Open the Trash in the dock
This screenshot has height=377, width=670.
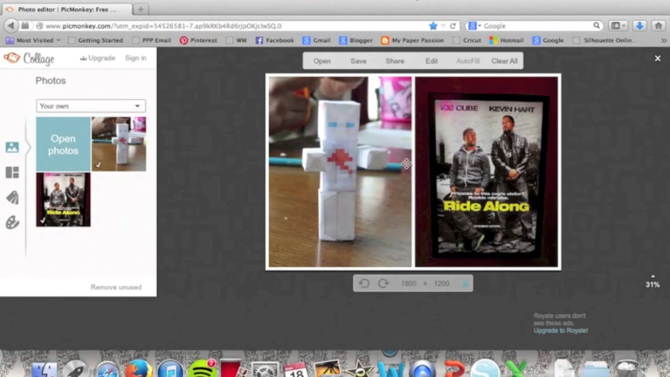[626, 369]
